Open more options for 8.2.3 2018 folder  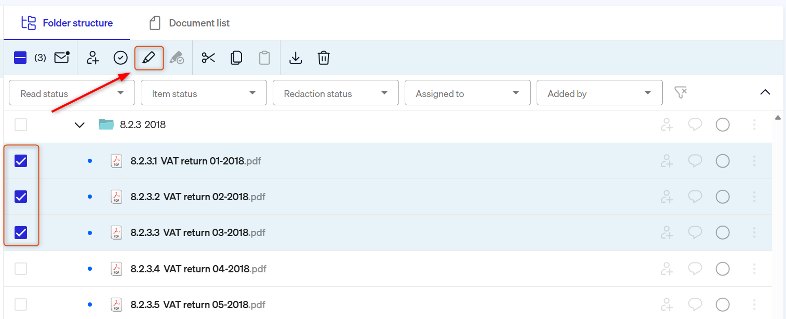tap(754, 124)
